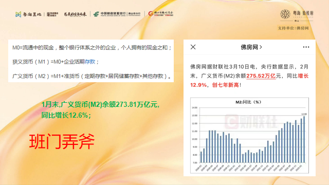Click the 为美好生活而来 calligraphy slogan
Screen dimensions: 329x185
[75, 14]
